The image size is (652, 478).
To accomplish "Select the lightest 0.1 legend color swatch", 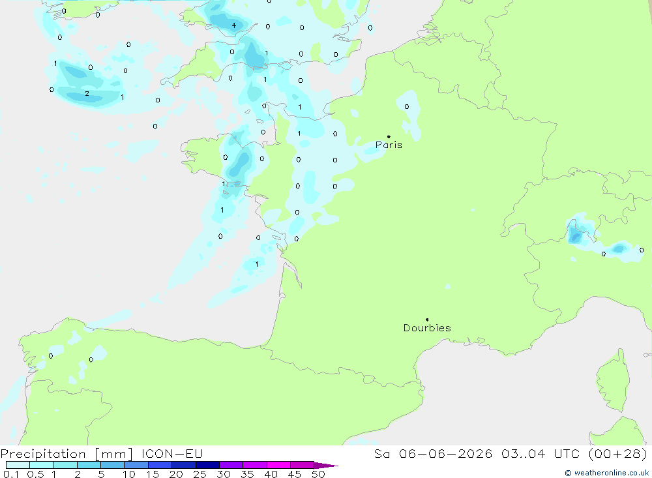I will click(x=18, y=465).
